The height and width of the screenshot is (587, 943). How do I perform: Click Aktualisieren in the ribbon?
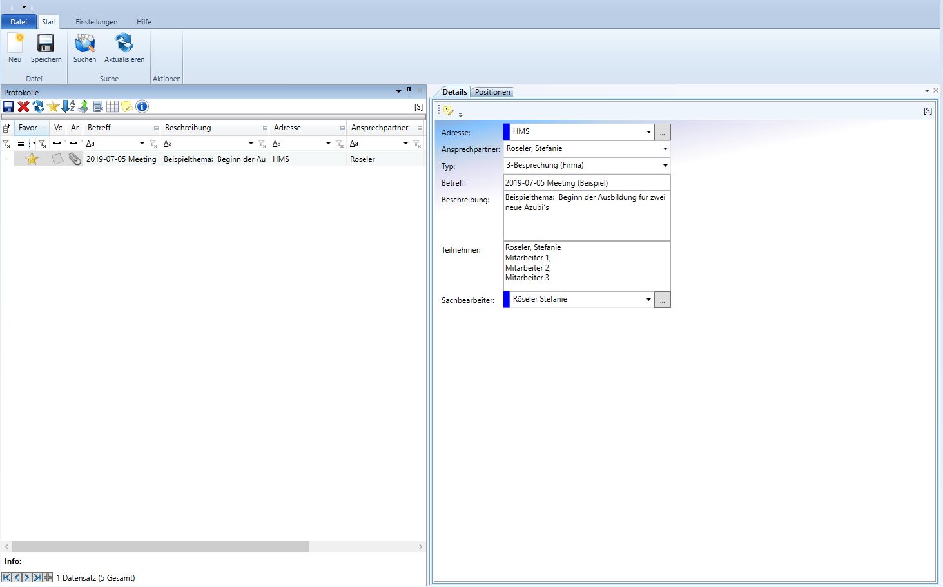(x=124, y=48)
